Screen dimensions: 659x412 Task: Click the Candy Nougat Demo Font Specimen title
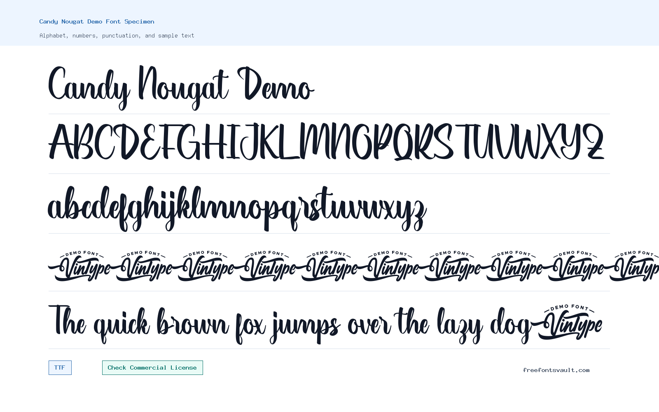(x=97, y=21)
